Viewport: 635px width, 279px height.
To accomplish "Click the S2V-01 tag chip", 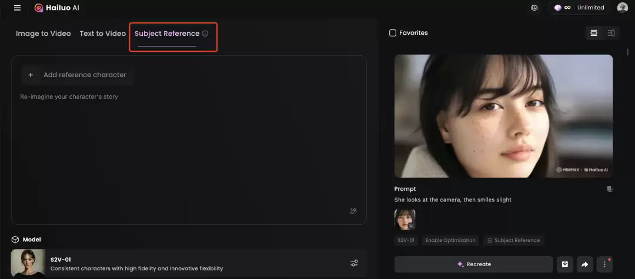I will 406,241.
